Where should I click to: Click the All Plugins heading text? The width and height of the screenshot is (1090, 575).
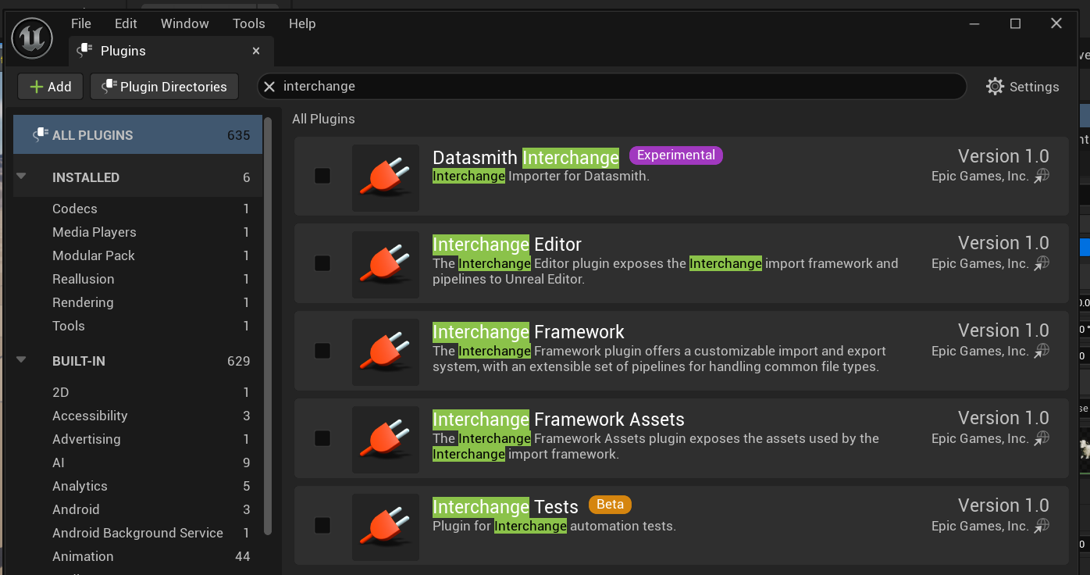coord(323,119)
